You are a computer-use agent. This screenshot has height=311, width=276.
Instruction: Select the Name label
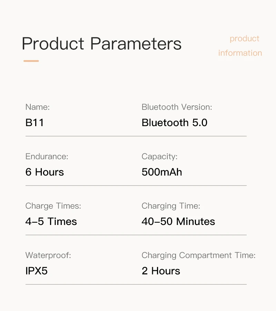coord(37,107)
